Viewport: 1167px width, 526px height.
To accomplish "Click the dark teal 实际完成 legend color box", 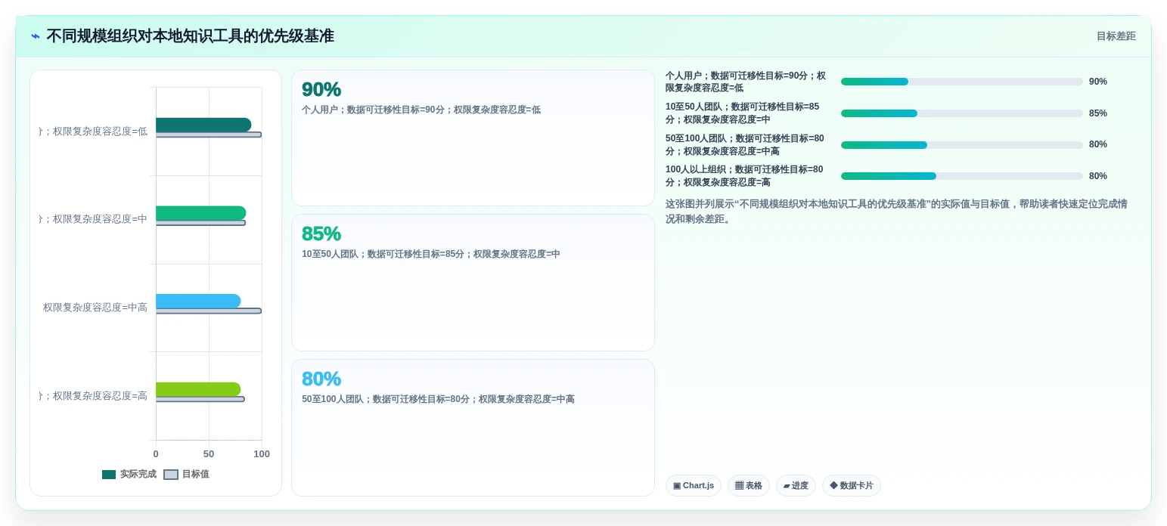I will (x=109, y=475).
